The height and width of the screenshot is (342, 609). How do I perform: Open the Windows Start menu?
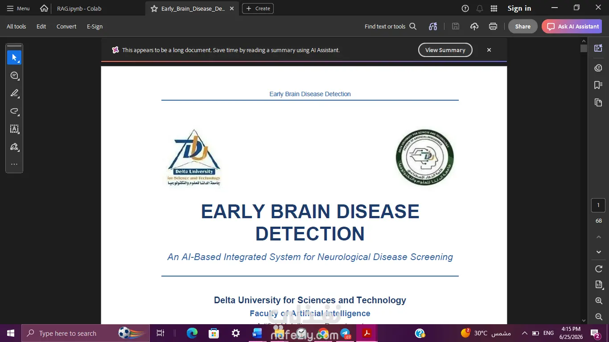(x=11, y=333)
